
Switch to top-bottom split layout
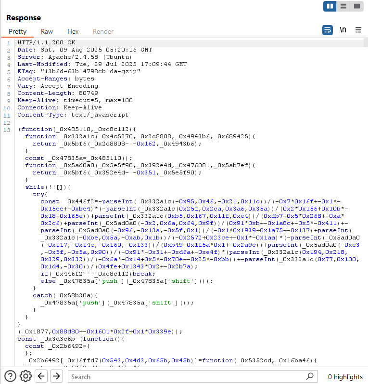343,6
